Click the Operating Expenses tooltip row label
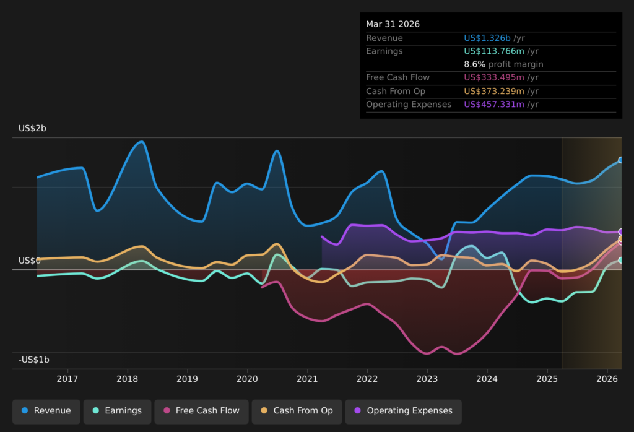Screen dimensions: 634x432 (409, 104)
